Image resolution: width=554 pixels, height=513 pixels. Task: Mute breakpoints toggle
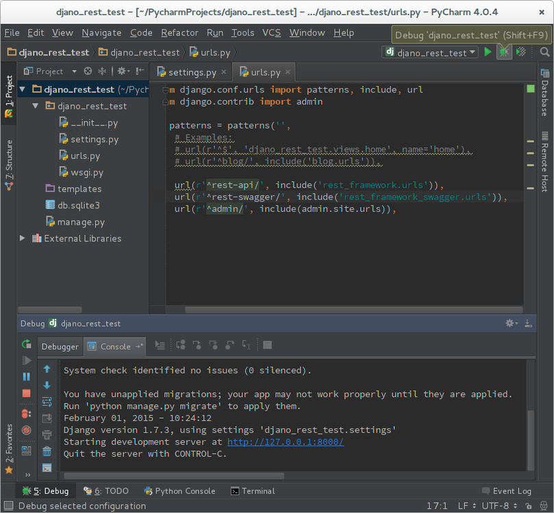pyautogui.click(x=27, y=430)
